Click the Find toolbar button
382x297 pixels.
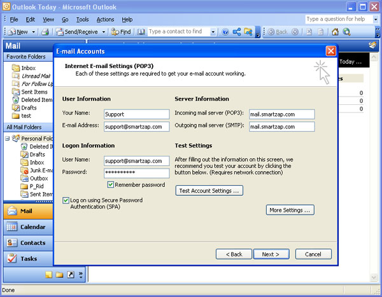(121, 32)
